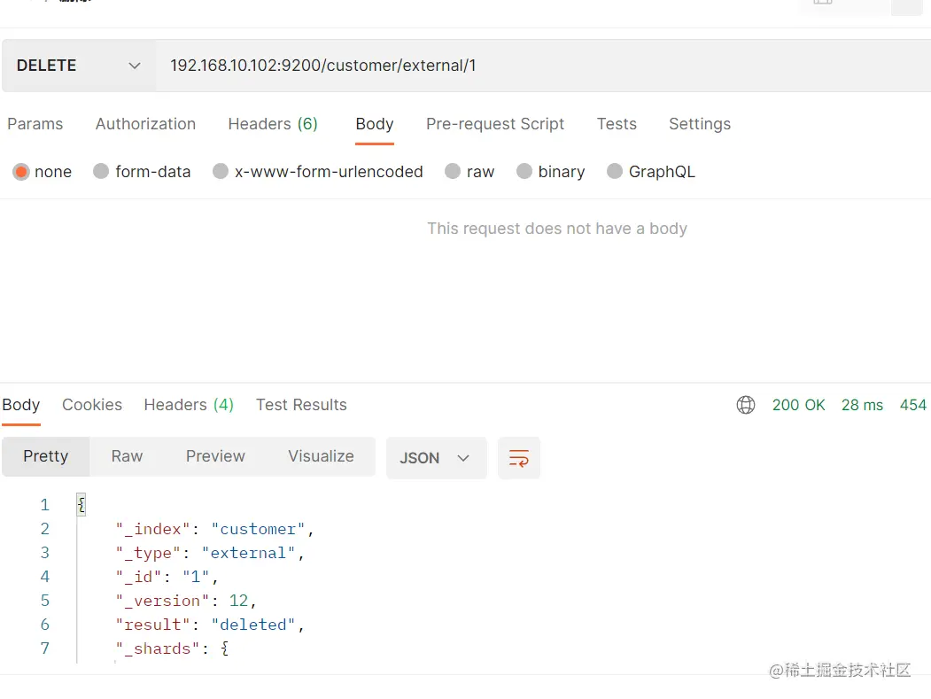Click the "_index": "customer" line

pos(215,529)
